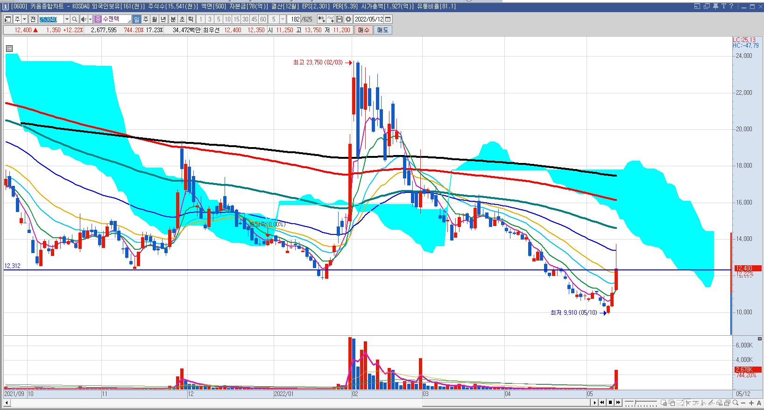The height and width of the screenshot is (410, 764).
Task: Open the interval number dropdown arrow
Action: click(283, 19)
